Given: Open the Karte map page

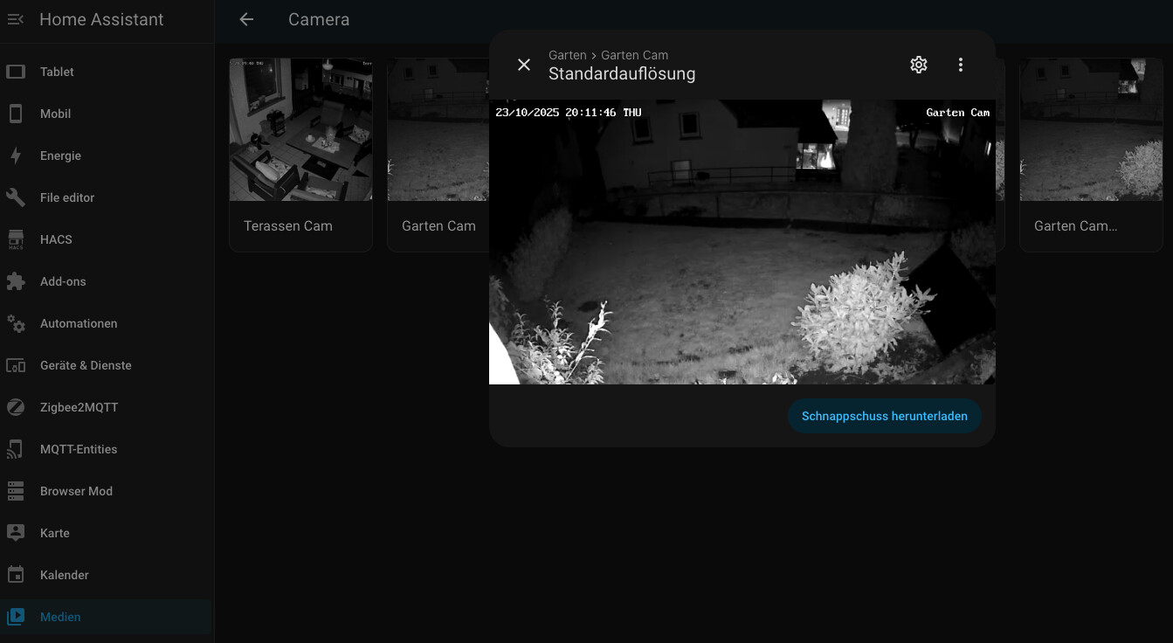Looking at the screenshot, I should pyautogui.click(x=54, y=533).
